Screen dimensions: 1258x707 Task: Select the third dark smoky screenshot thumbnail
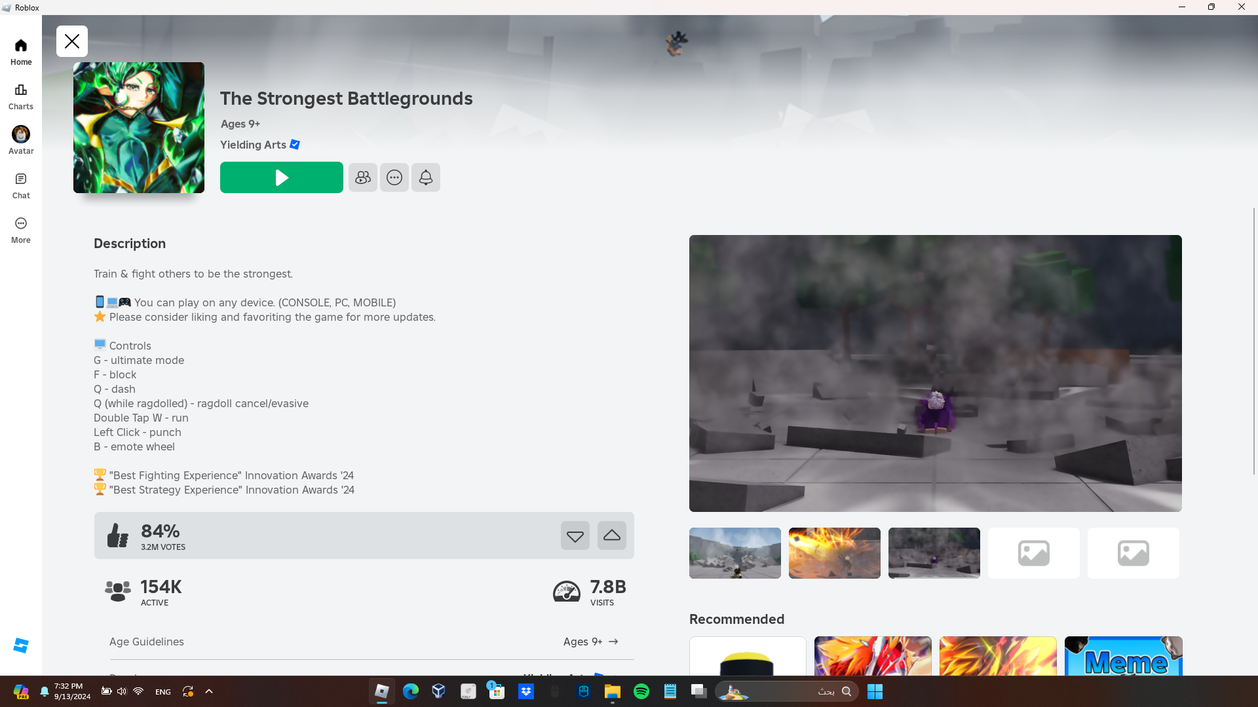click(934, 553)
